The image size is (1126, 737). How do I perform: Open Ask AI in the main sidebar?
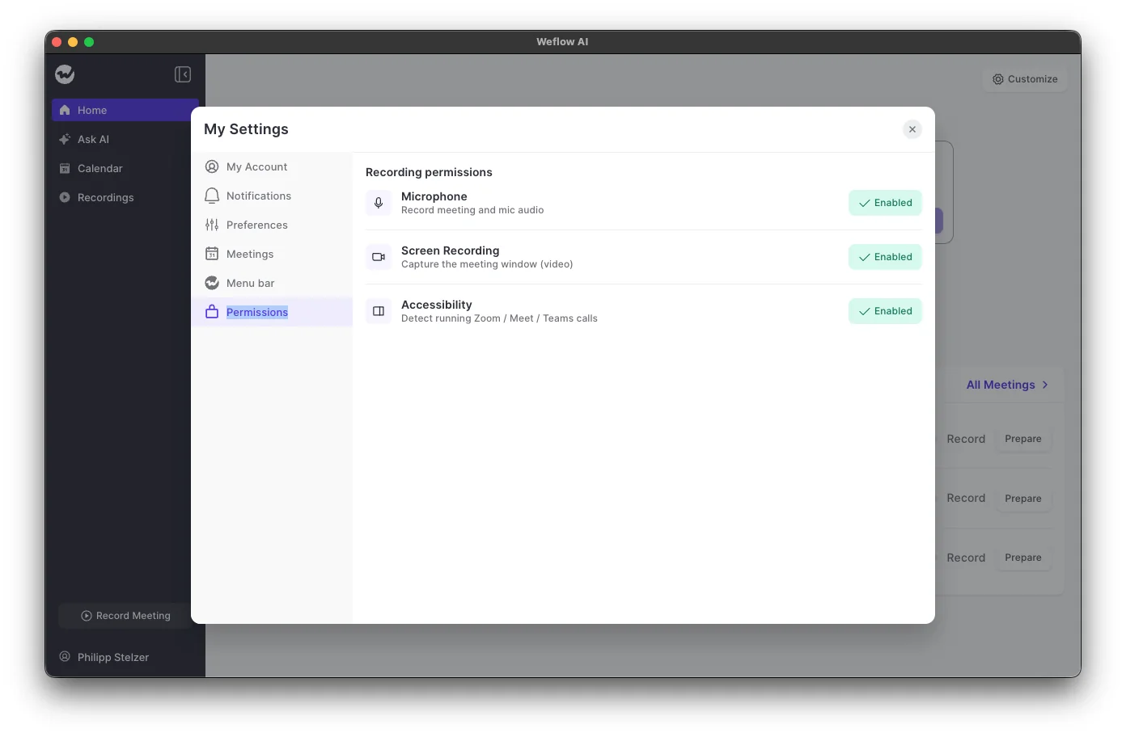click(x=125, y=139)
